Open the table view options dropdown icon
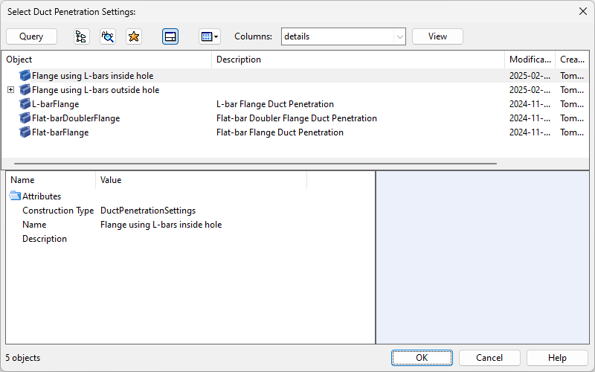 (x=210, y=36)
